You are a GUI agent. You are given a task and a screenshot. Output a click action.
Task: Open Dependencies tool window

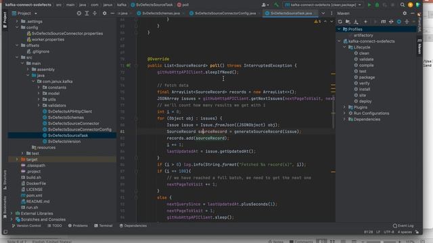133,225
